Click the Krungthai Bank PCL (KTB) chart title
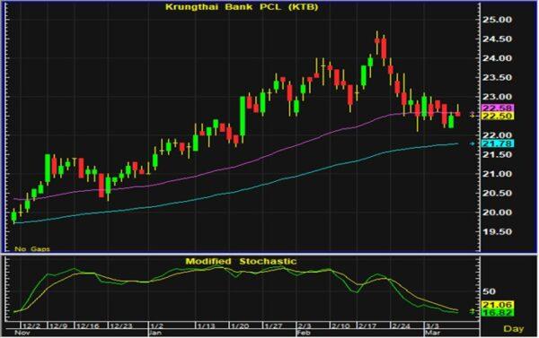Image resolution: width=539 pixels, height=338 pixels. point(242,7)
